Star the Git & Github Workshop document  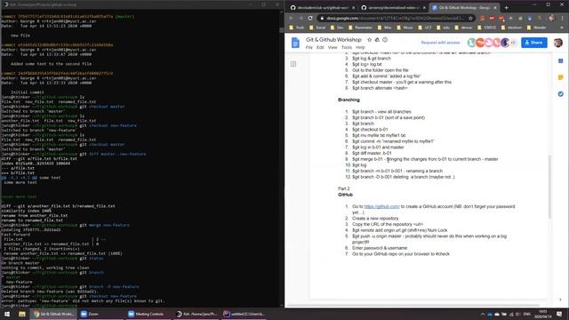click(370, 40)
